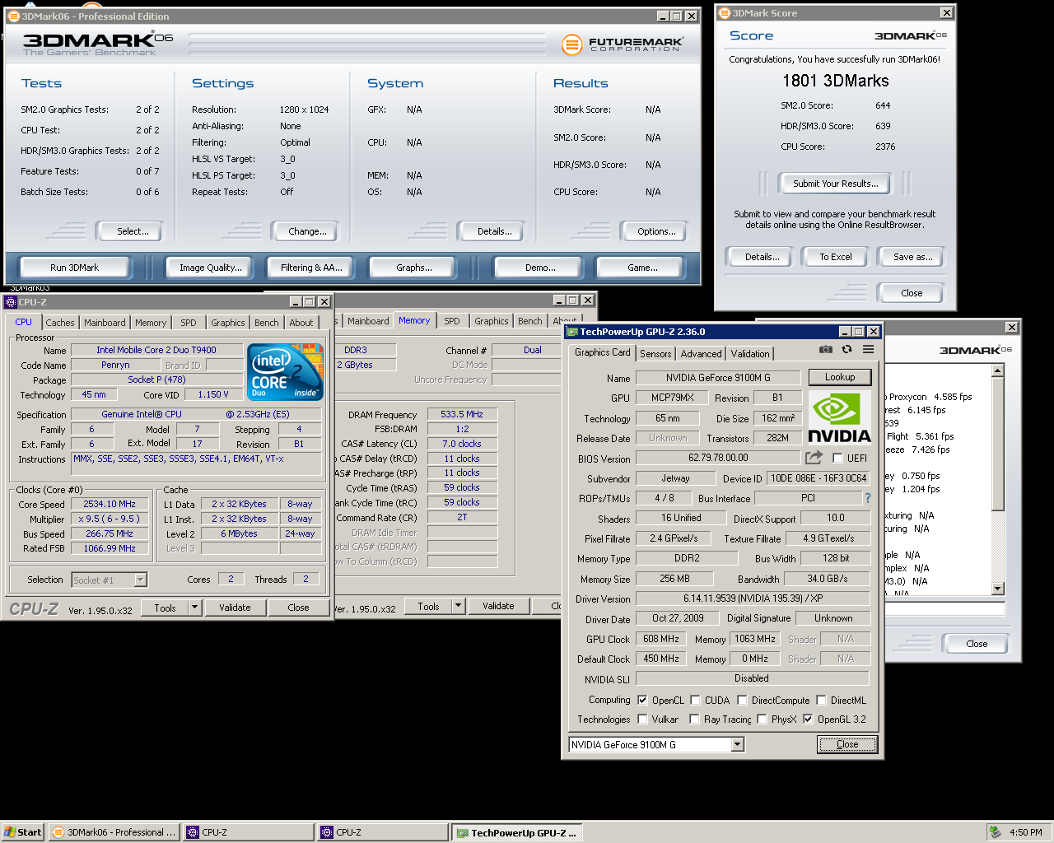Open Image Quality... settings
1054x843 pixels.
[211, 268]
